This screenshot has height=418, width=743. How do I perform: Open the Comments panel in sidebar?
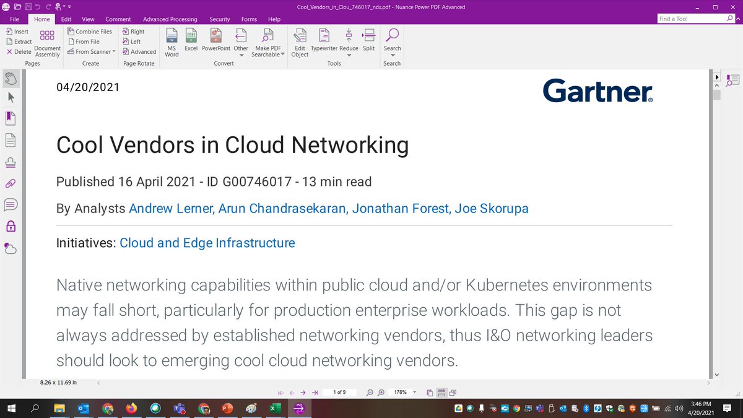[11, 204]
